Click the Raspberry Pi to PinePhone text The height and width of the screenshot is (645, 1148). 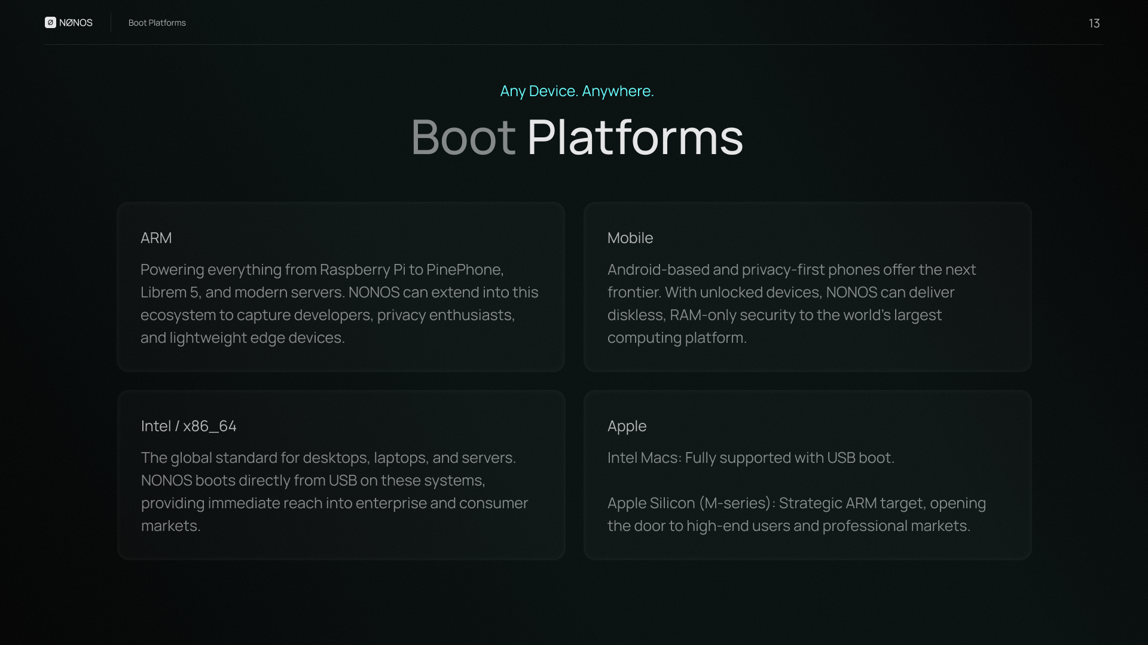click(411, 269)
